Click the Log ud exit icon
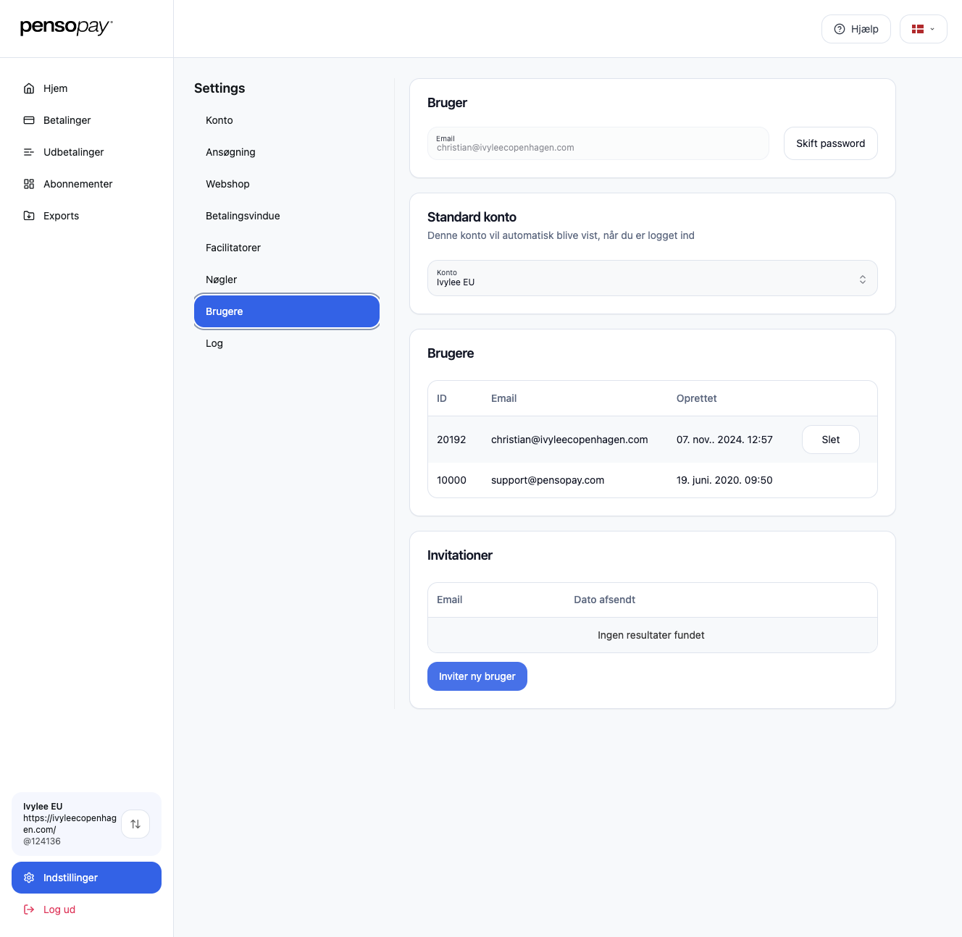Image resolution: width=962 pixels, height=937 pixels. coord(29,909)
